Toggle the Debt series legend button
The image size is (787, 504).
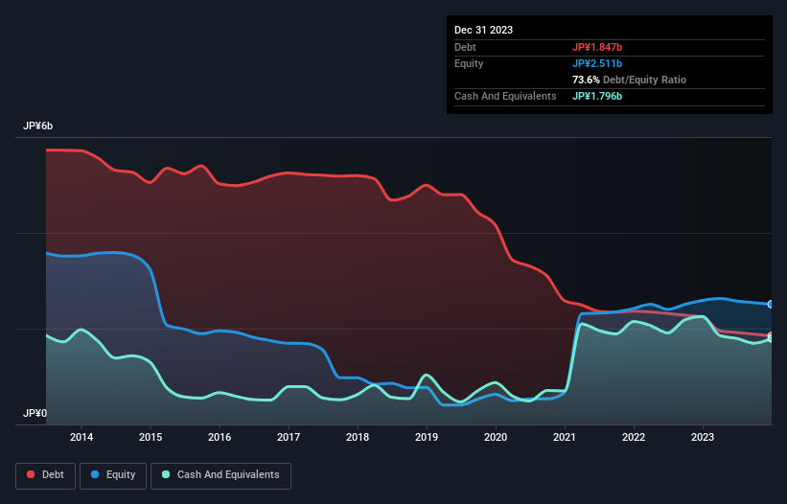pyautogui.click(x=46, y=475)
